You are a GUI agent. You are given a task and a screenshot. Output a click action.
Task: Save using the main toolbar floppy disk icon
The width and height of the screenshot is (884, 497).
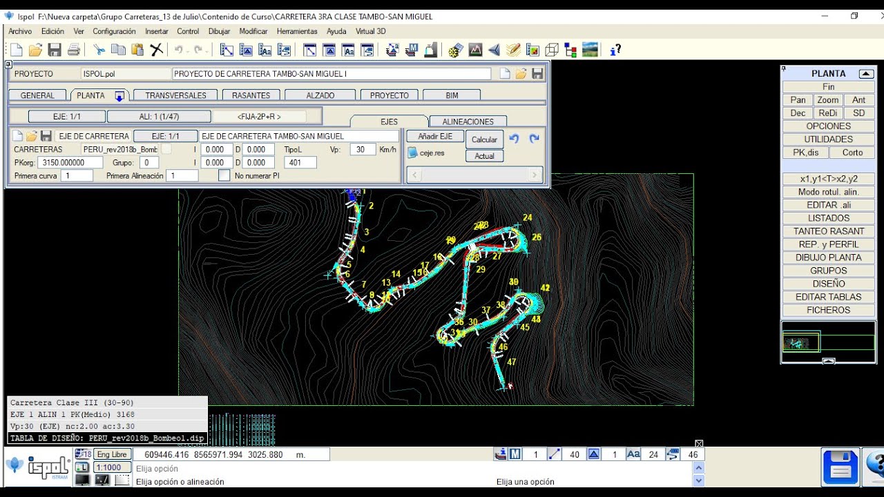coord(55,50)
